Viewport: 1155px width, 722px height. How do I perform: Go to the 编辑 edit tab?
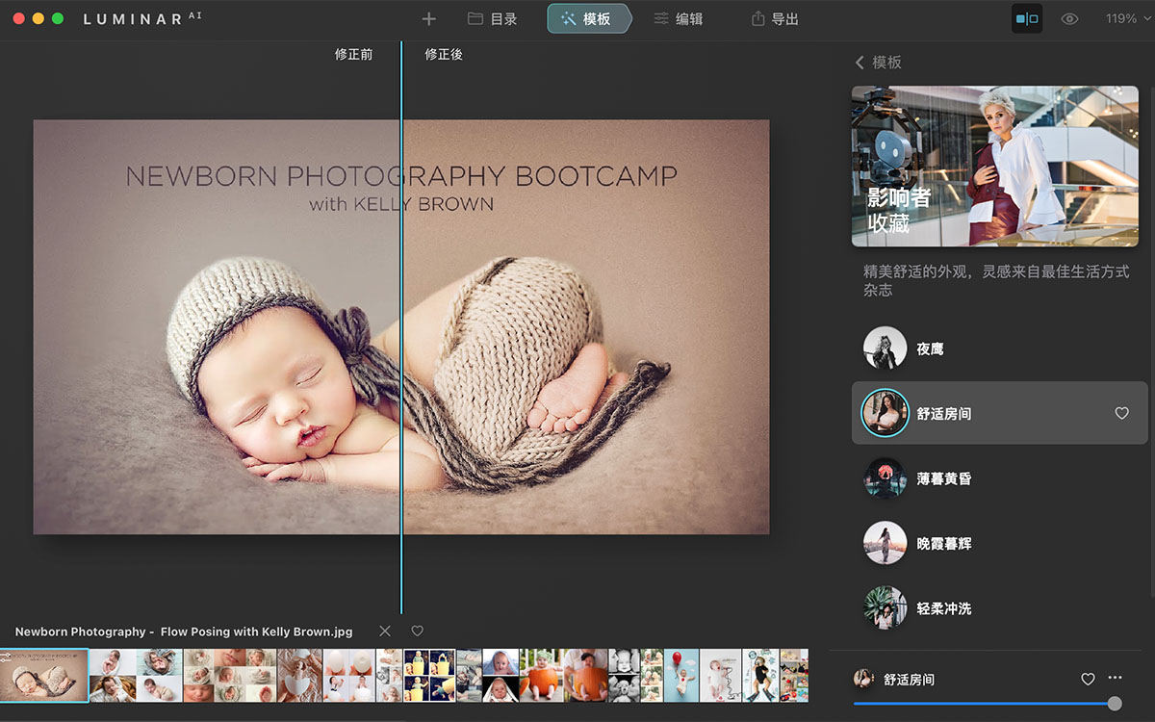pos(678,19)
